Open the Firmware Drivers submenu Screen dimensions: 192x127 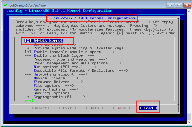click(x=58, y=82)
